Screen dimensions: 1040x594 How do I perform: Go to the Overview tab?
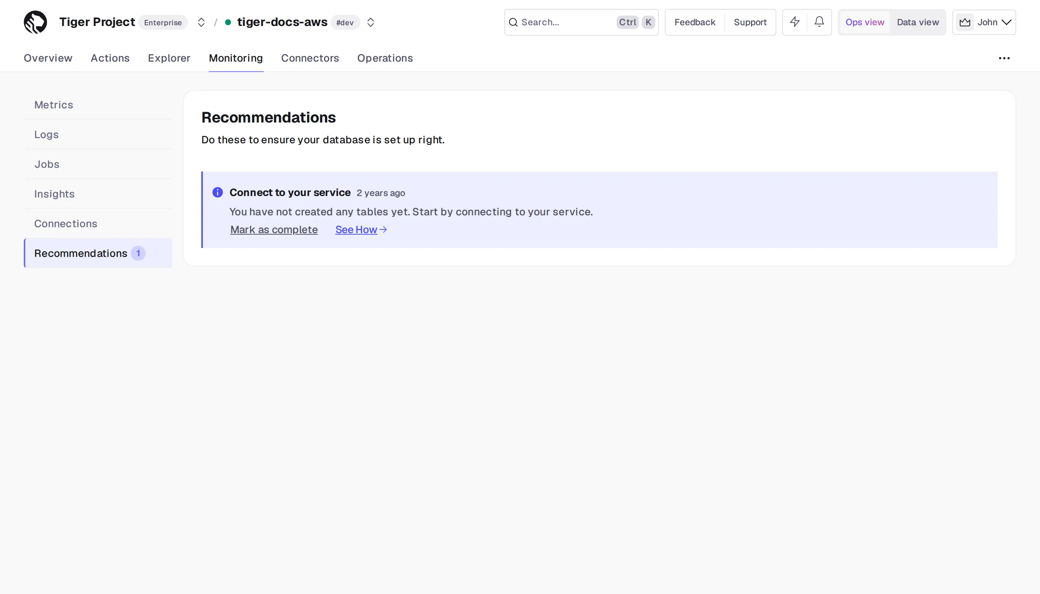pos(48,58)
